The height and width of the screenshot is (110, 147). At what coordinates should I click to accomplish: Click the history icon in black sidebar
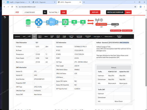5,17
